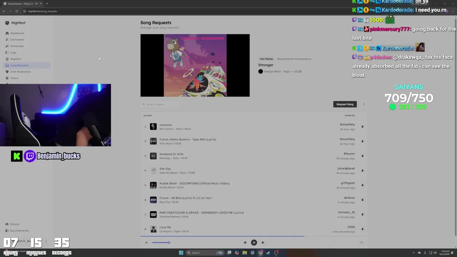Open the overseas song thumbnail

click(153, 126)
